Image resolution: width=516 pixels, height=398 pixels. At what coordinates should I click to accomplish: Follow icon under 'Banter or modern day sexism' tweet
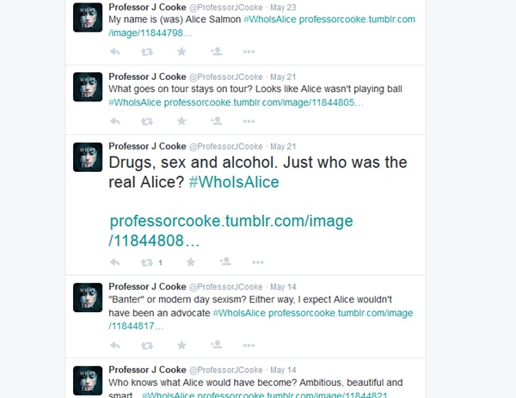(216, 345)
